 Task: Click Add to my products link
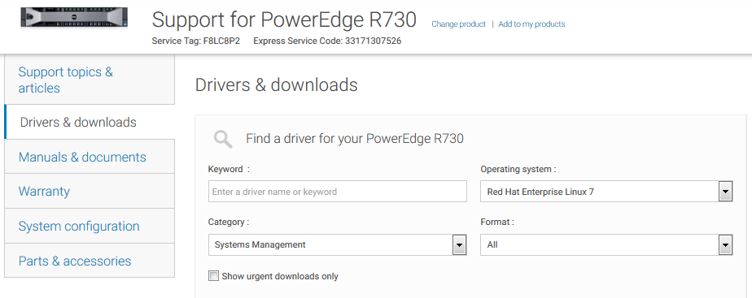531,24
